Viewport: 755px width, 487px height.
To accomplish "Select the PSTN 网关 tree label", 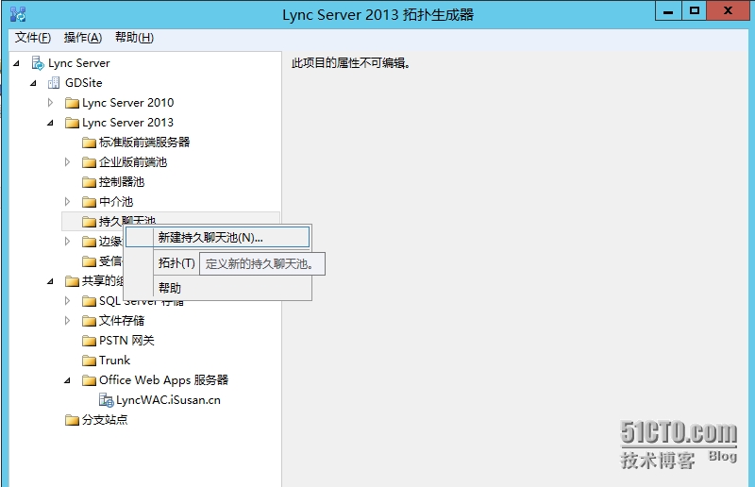I will pyautogui.click(x=126, y=341).
